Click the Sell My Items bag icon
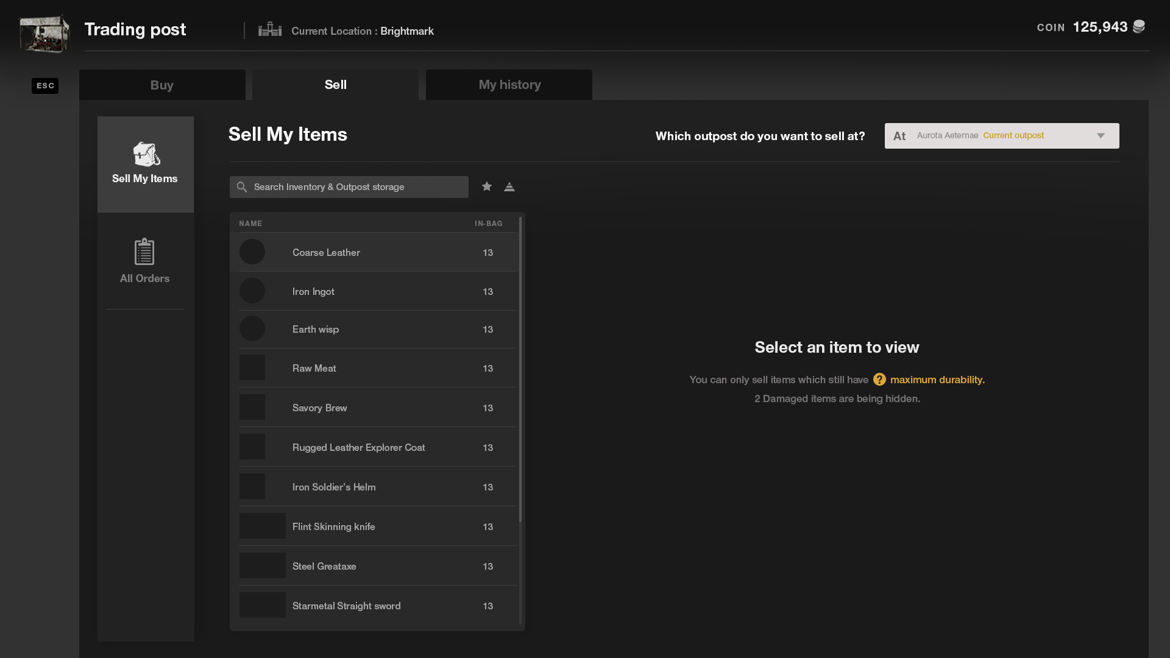 pyautogui.click(x=146, y=154)
